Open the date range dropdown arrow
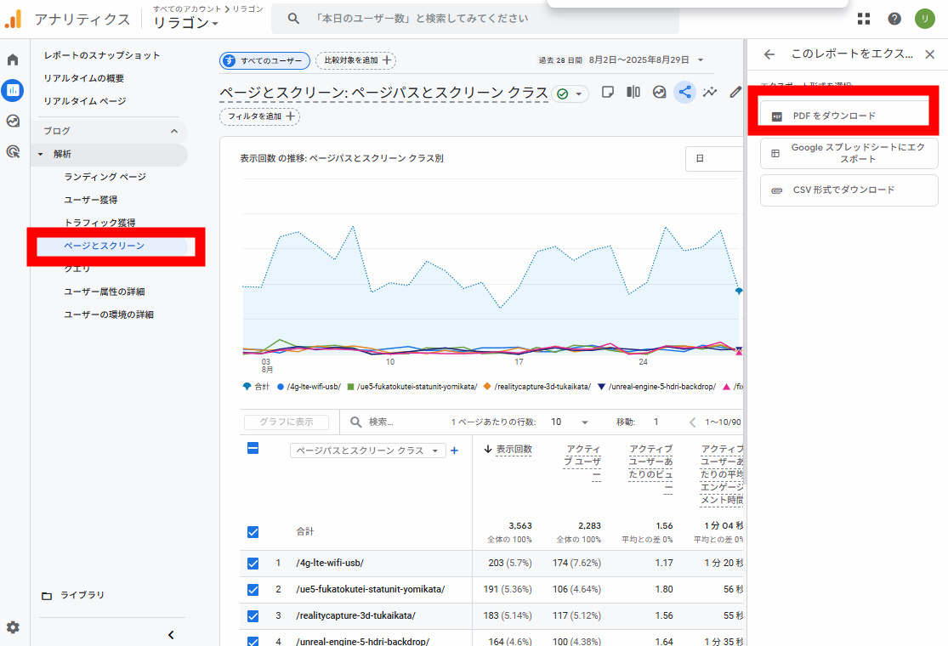This screenshot has height=646, width=948. pyautogui.click(x=701, y=60)
